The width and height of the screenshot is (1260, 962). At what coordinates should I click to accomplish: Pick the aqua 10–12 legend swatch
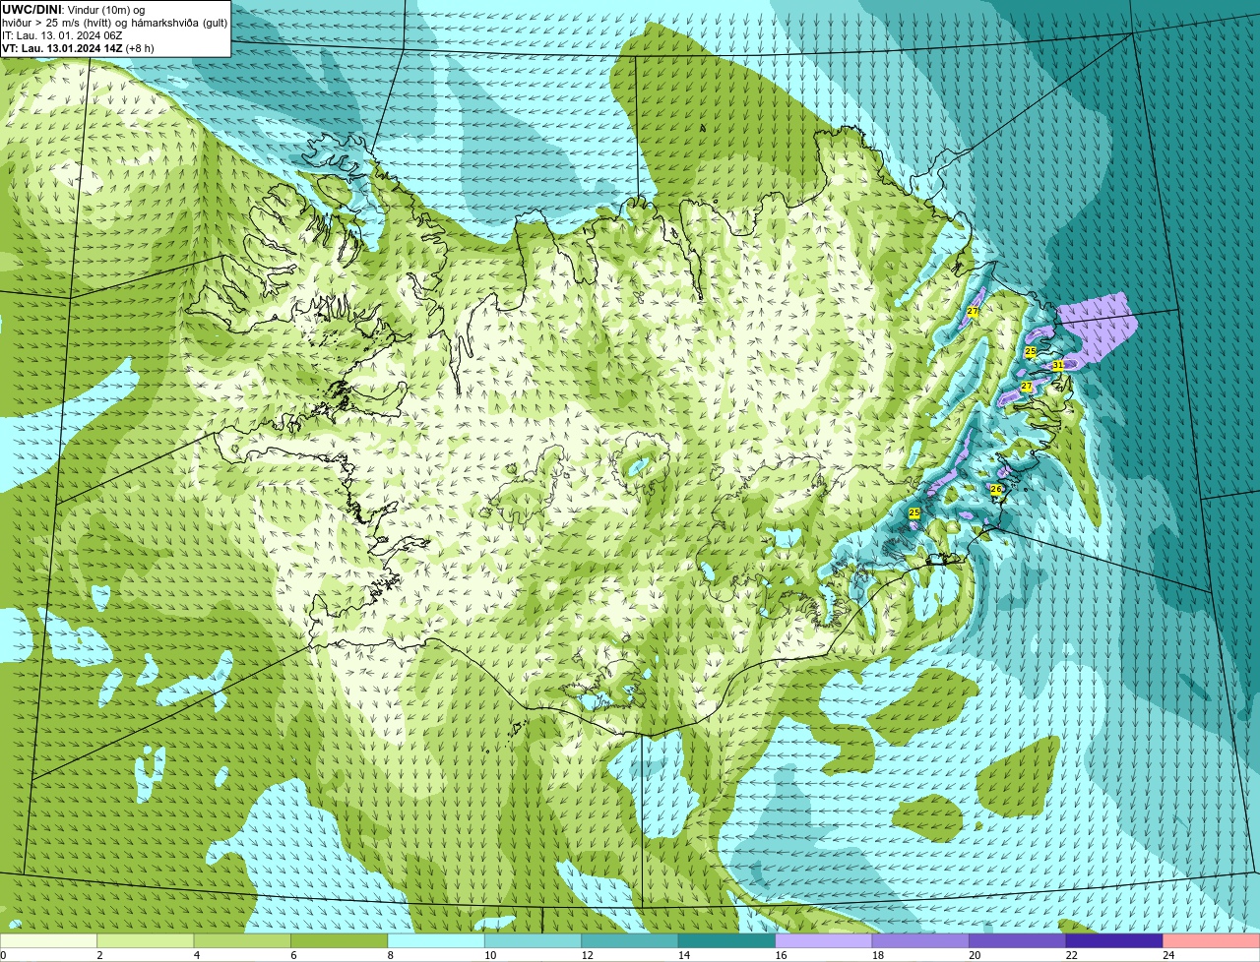point(534,940)
